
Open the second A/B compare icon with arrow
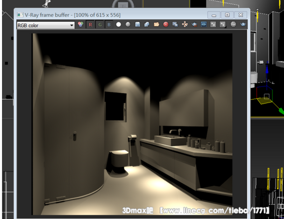223,24
